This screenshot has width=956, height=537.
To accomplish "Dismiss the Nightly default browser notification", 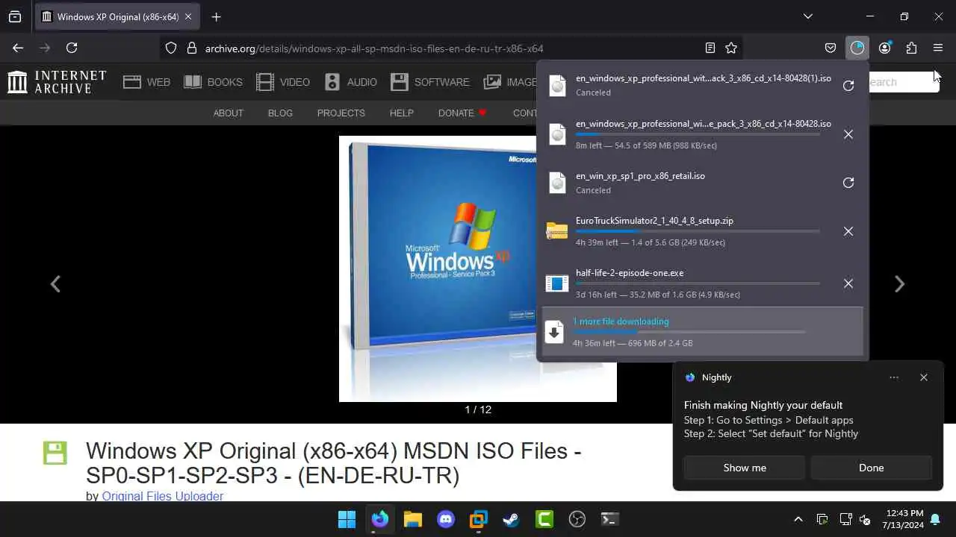I will pos(924,377).
